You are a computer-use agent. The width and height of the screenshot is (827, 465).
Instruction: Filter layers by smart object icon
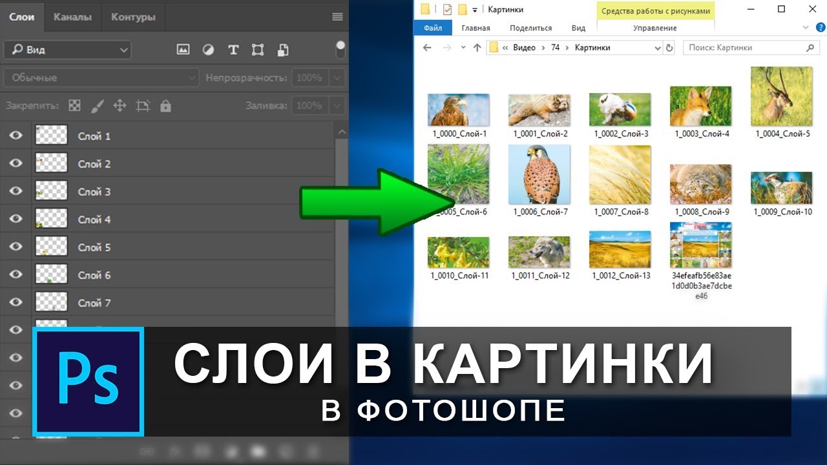[x=282, y=50]
